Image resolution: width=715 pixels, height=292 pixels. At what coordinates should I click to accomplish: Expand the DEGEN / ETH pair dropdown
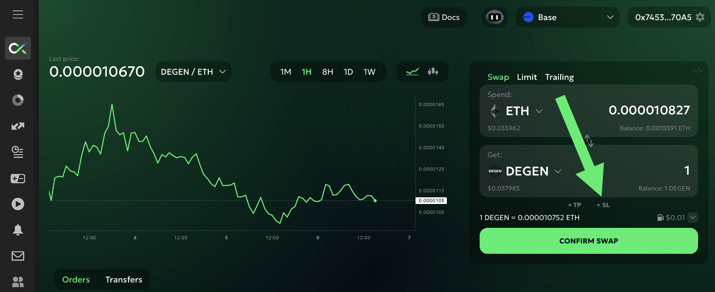click(193, 72)
